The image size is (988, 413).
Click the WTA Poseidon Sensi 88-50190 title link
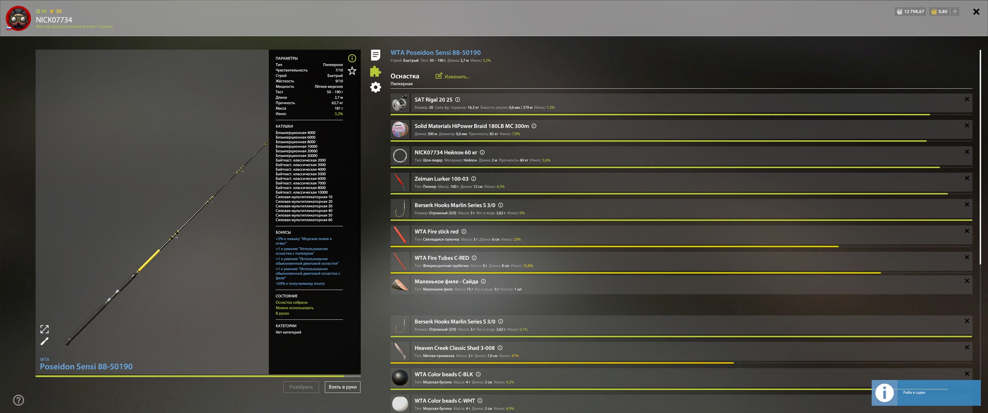[435, 52]
